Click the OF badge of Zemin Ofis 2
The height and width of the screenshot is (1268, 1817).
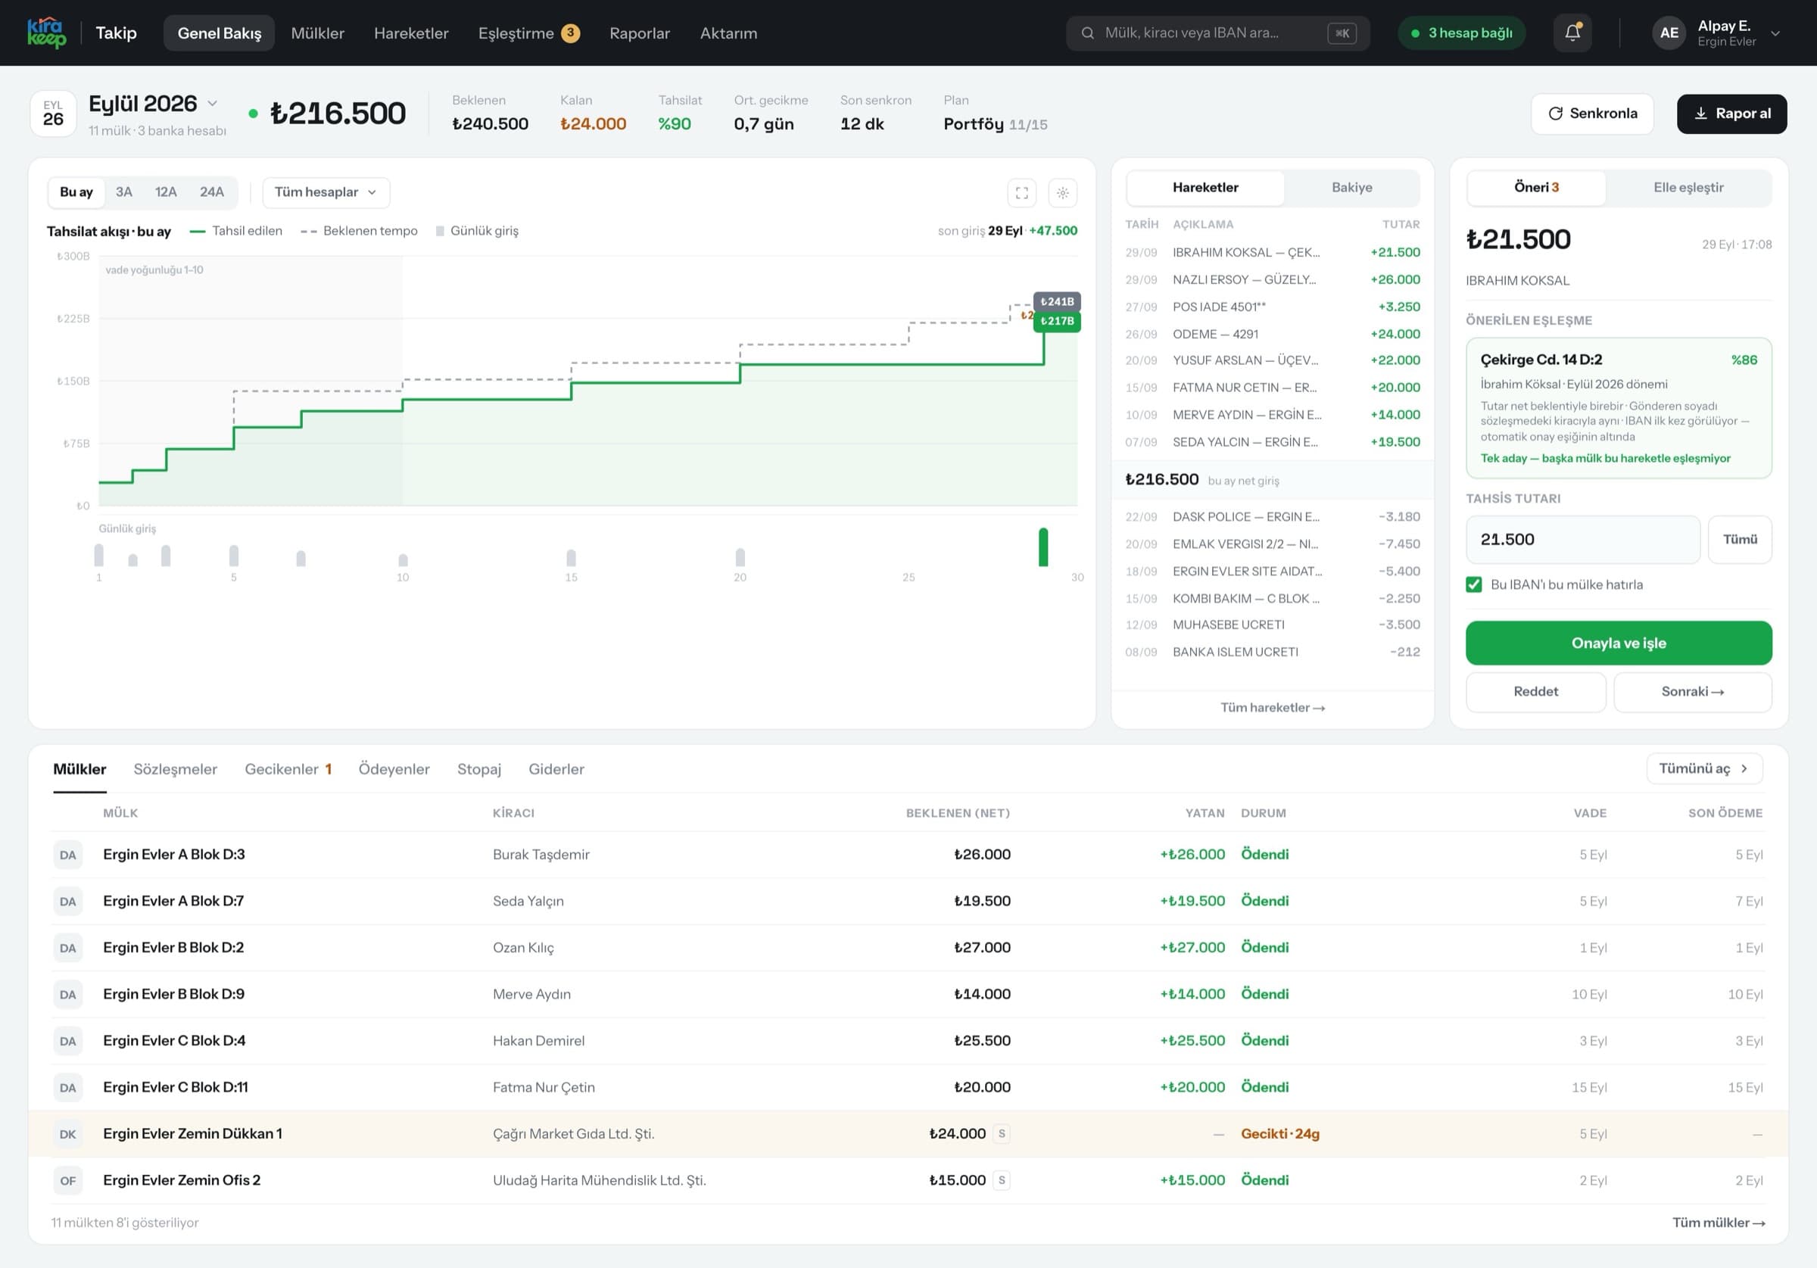click(x=68, y=1180)
